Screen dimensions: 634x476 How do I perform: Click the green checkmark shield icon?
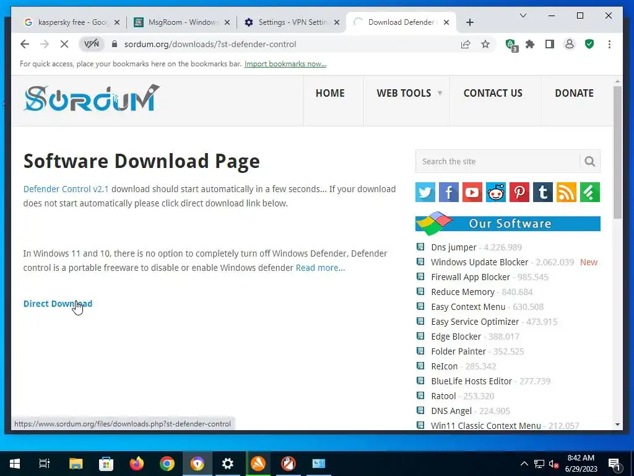click(x=589, y=44)
